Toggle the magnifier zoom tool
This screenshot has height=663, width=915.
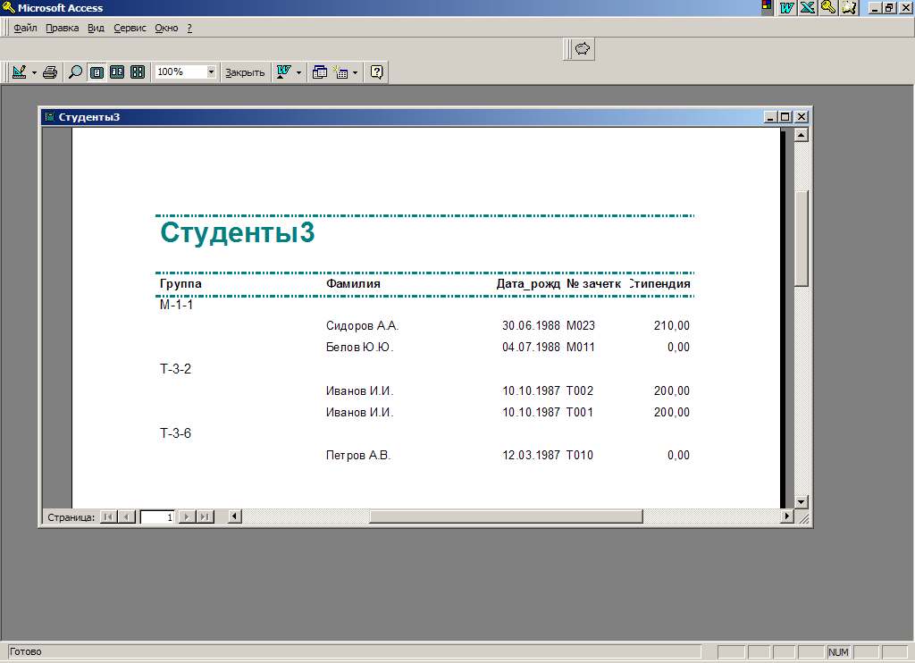(75, 72)
